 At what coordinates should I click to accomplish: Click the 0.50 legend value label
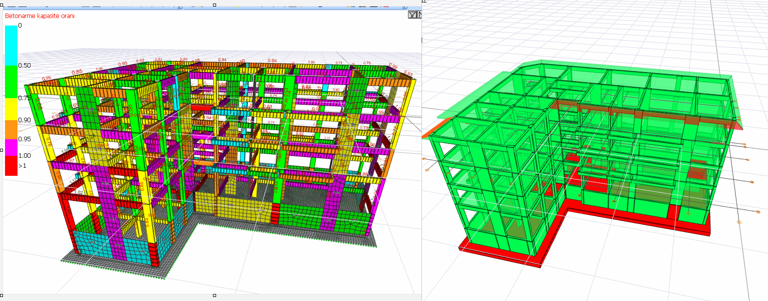tap(25, 66)
